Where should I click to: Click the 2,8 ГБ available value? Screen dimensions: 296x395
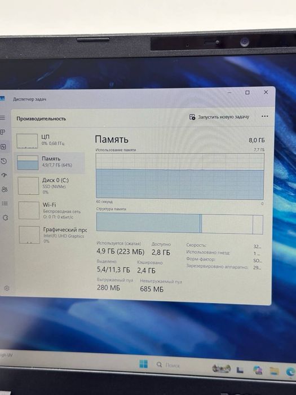pyautogui.click(x=161, y=252)
